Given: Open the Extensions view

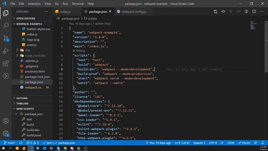Looking at the screenshot, I should click(5, 63).
